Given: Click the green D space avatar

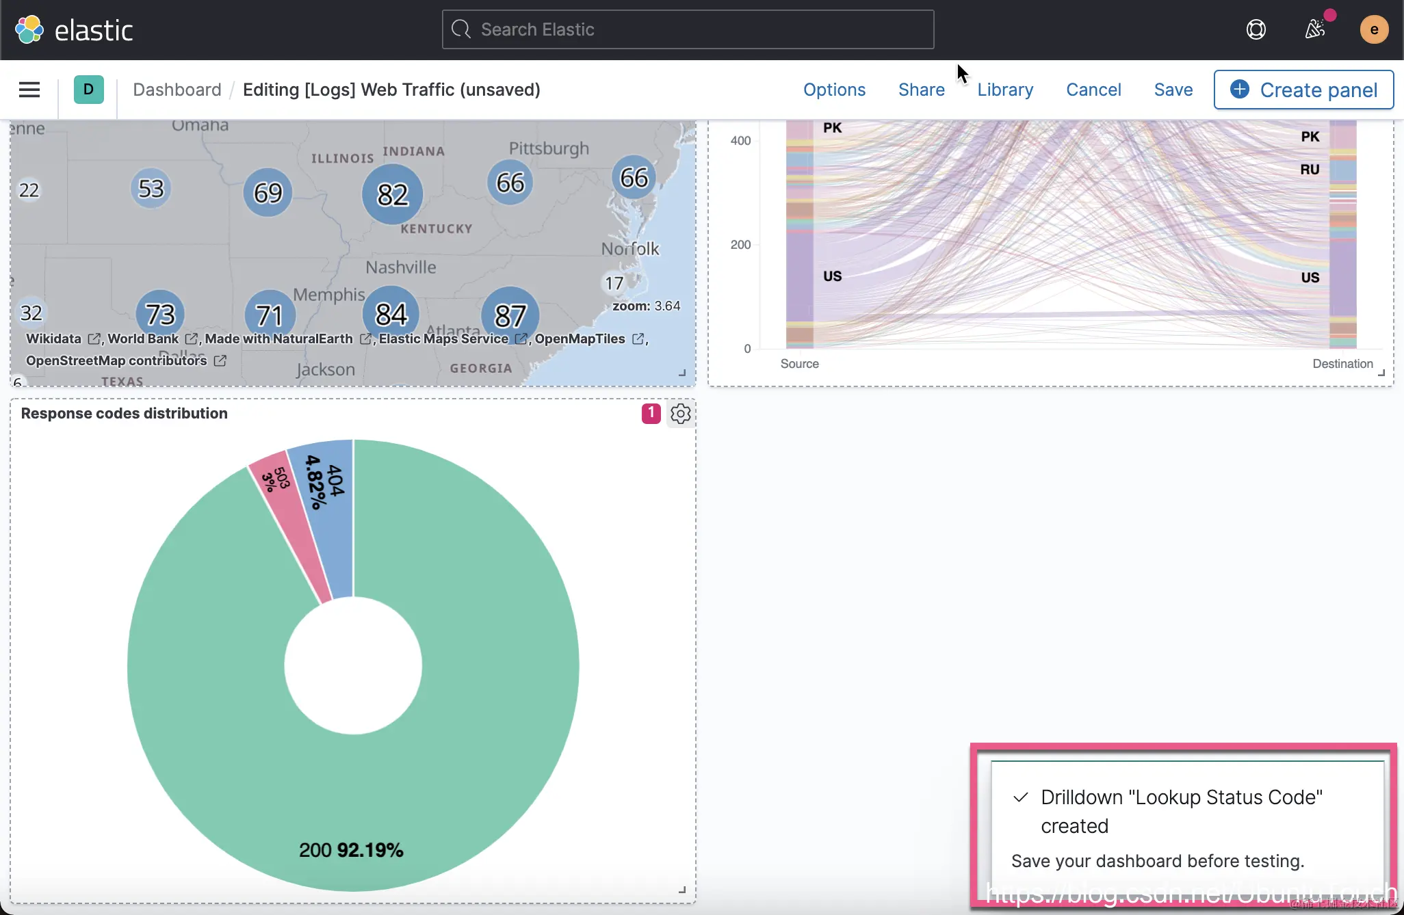Looking at the screenshot, I should pyautogui.click(x=89, y=90).
